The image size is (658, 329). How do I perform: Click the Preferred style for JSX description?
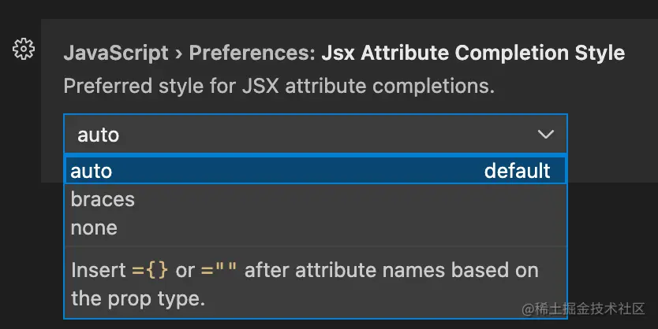click(x=279, y=86)
